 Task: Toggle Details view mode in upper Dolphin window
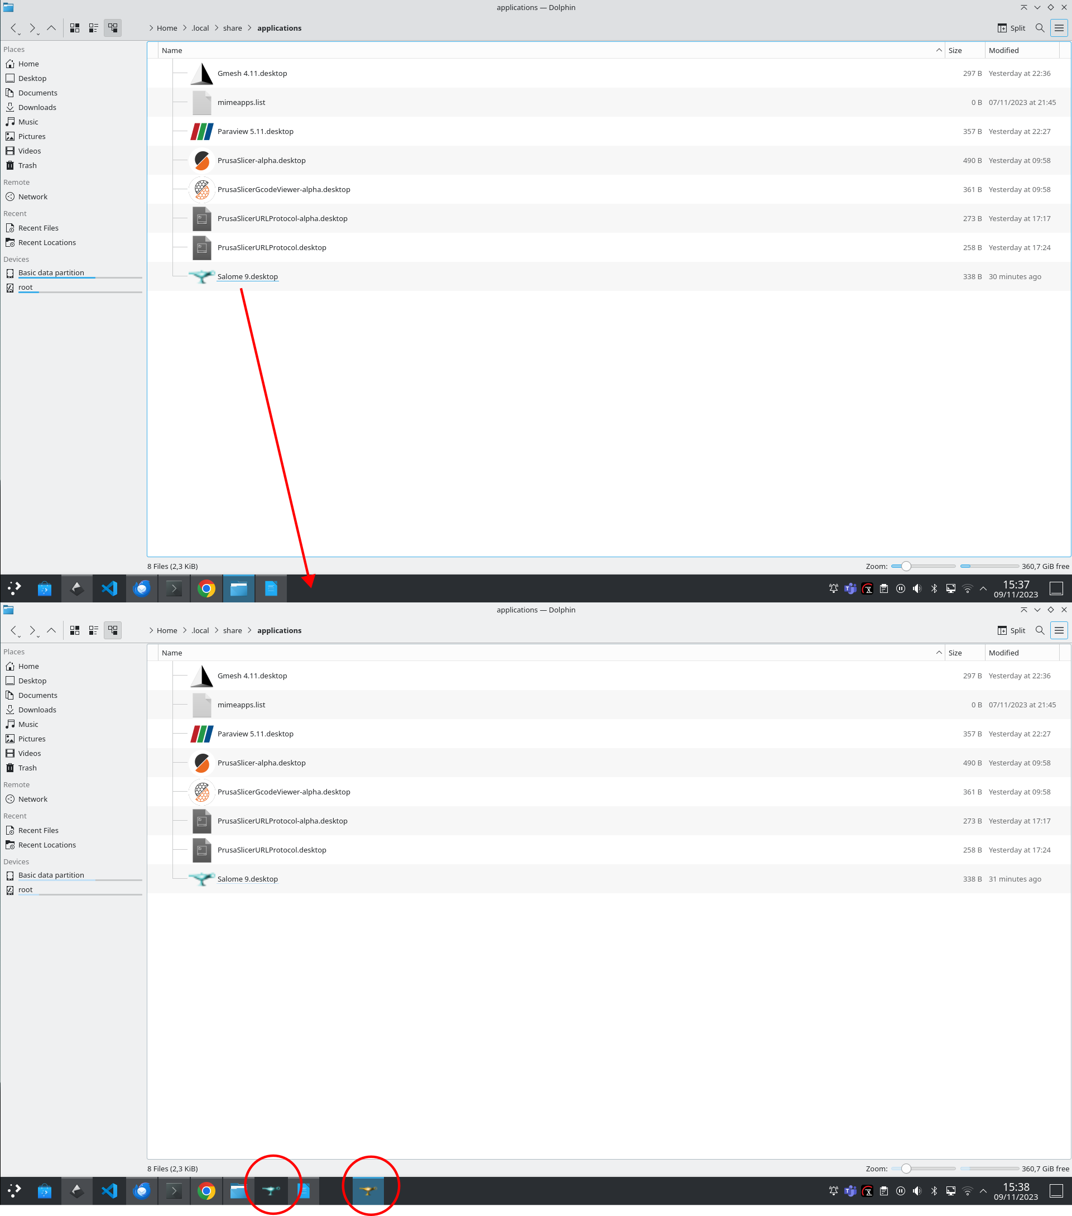click(112, 28)
